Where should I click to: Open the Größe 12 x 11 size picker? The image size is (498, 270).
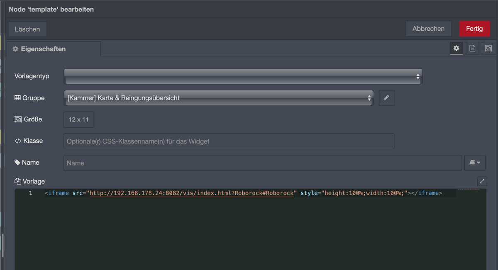[79, 119]
